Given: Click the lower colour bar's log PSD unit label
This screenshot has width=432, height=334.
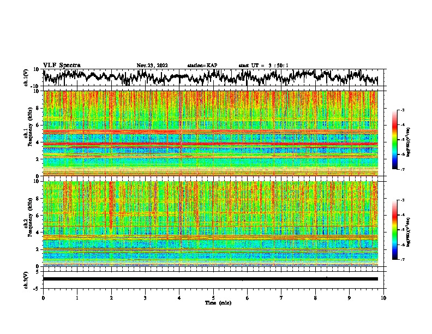Looking at the screenshot, I should click(409, 232).
